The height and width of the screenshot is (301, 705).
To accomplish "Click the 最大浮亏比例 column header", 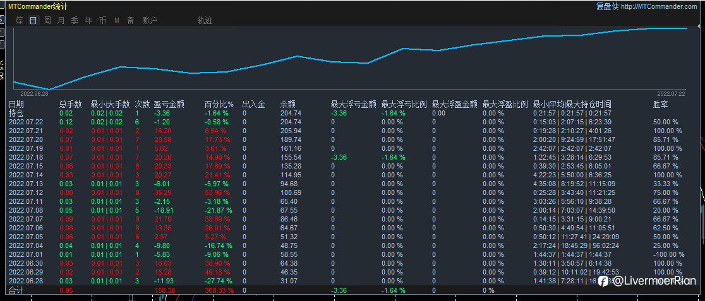I will (x=404, y=104).
